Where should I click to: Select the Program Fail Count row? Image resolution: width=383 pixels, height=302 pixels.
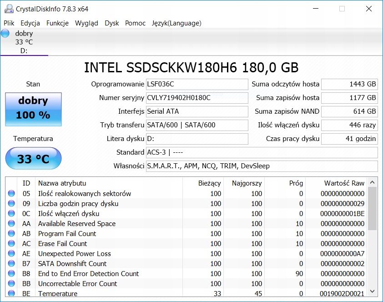[186, 233]
